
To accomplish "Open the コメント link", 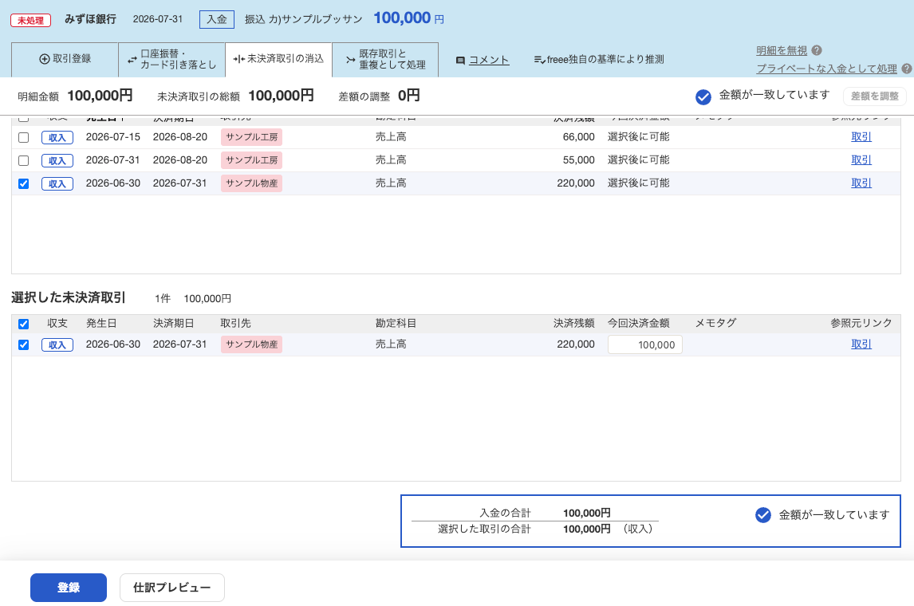I will pos(489,60).
